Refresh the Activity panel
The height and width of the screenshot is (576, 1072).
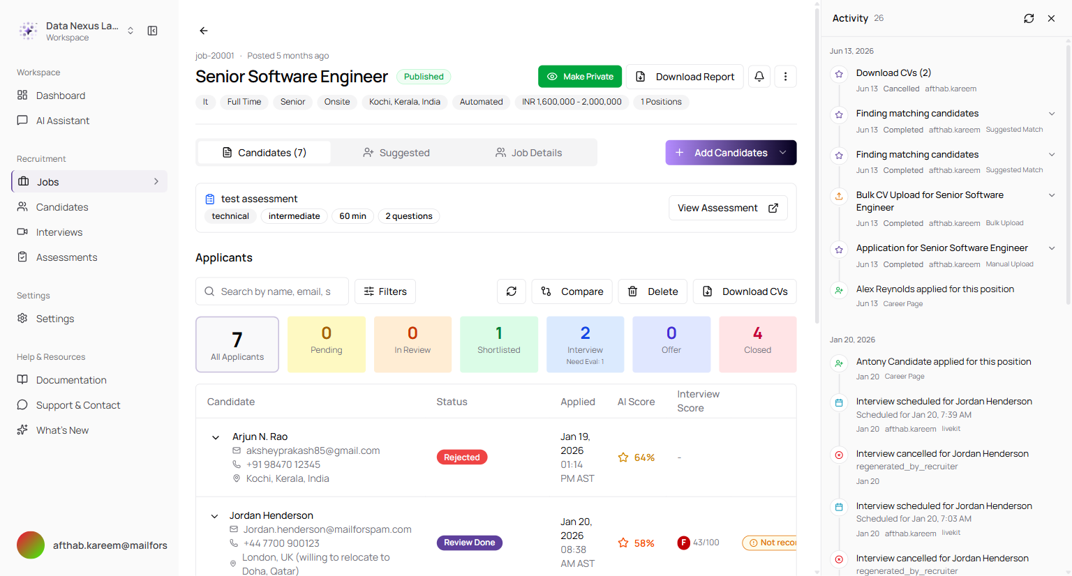(x=1029, y=19)
